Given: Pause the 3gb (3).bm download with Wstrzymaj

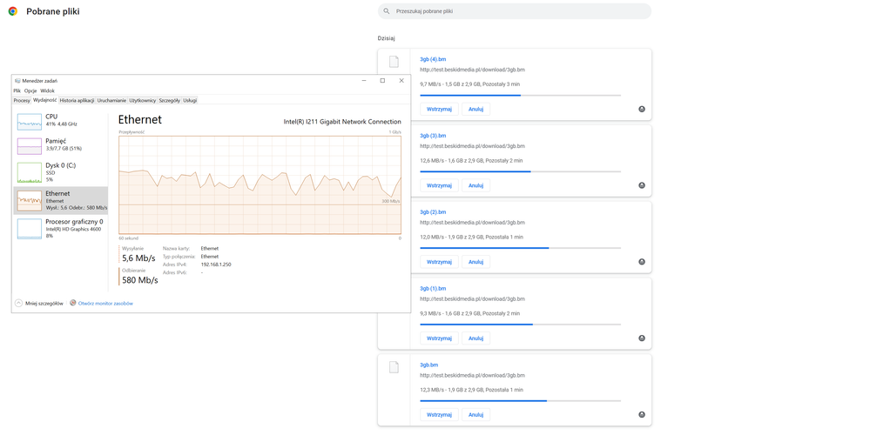Looking at the screenshot, I should point(439,185).
